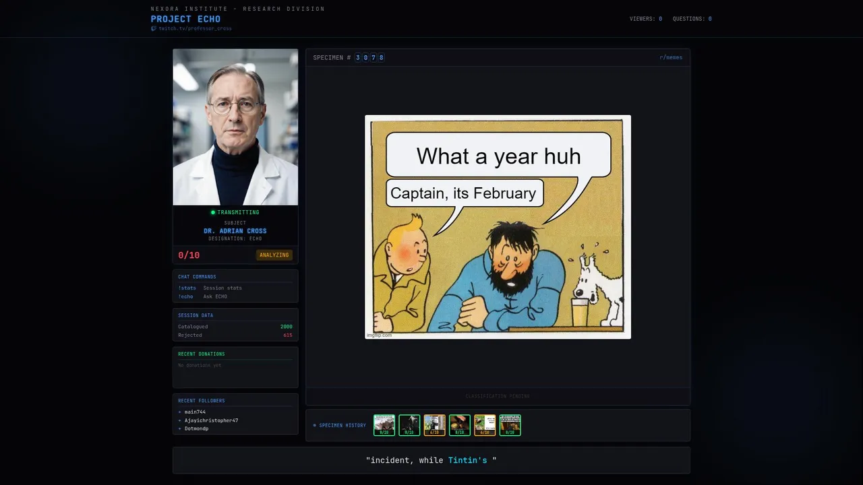
Task: Click the green TRANSMITTING status indicator
Action: [235, 212]
